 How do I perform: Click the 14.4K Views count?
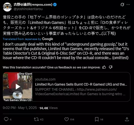[x=49, y=108]
